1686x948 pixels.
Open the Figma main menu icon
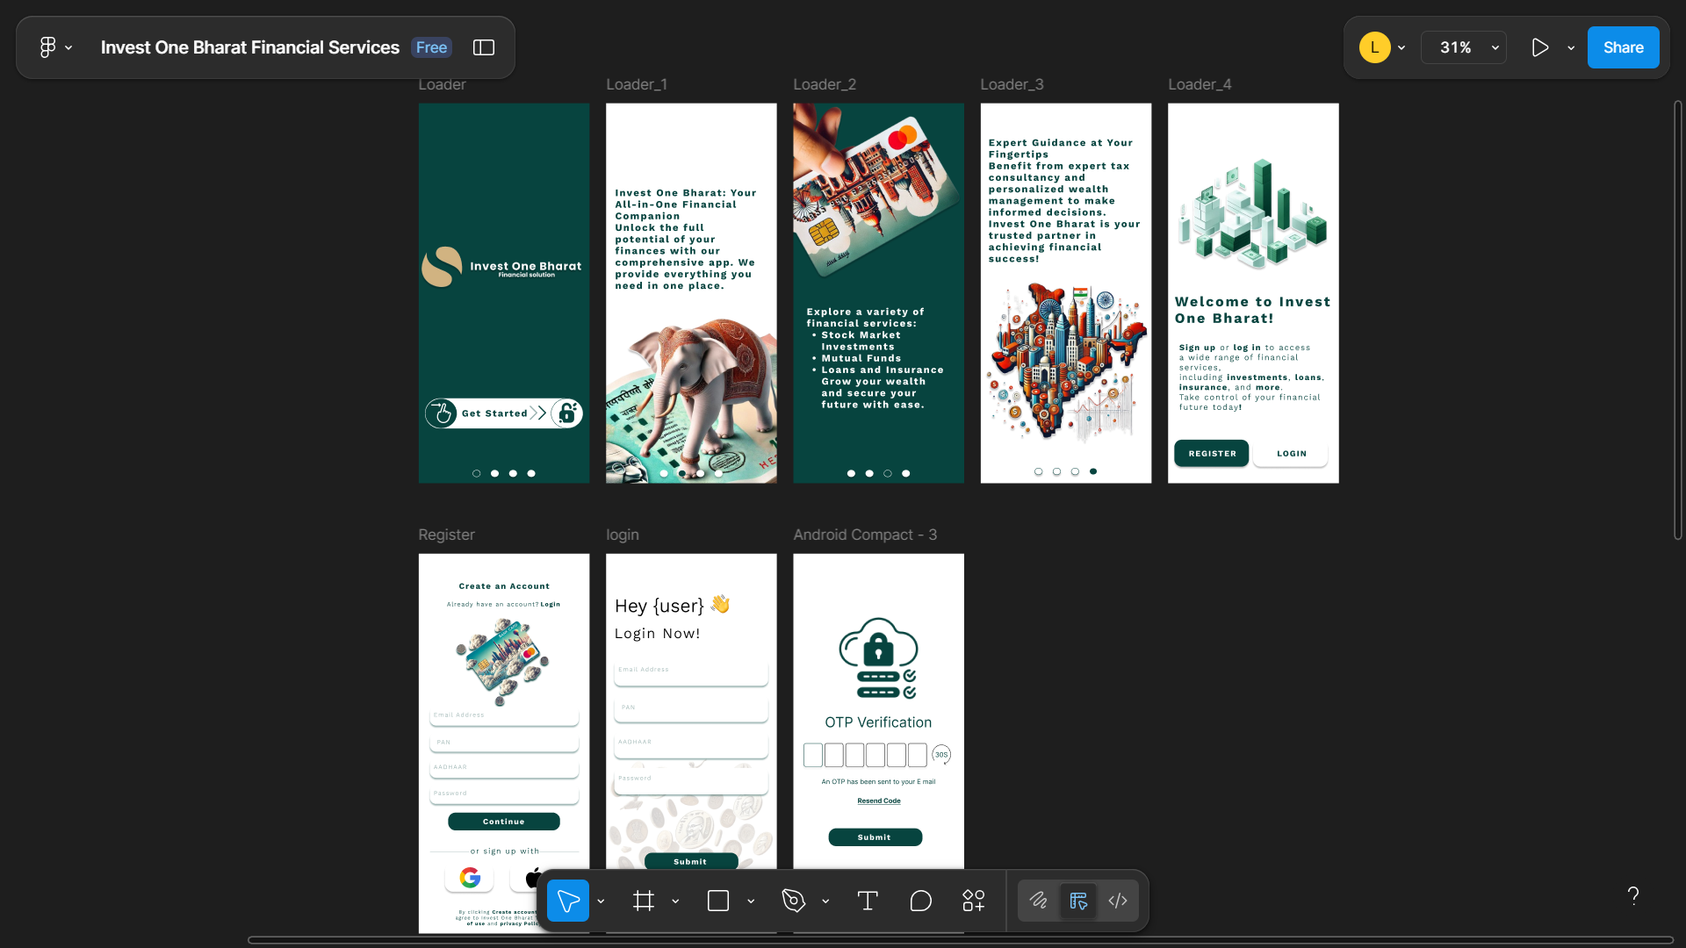pos(48,47)
